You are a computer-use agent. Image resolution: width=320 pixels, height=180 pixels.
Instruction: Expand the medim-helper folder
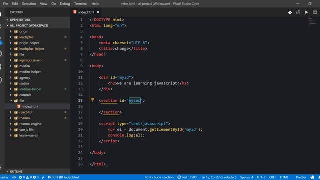(38, 72)
